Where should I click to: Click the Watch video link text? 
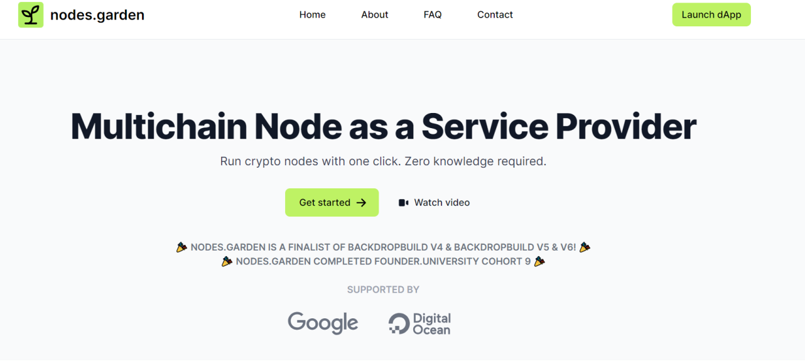click(x=442, y=202)
